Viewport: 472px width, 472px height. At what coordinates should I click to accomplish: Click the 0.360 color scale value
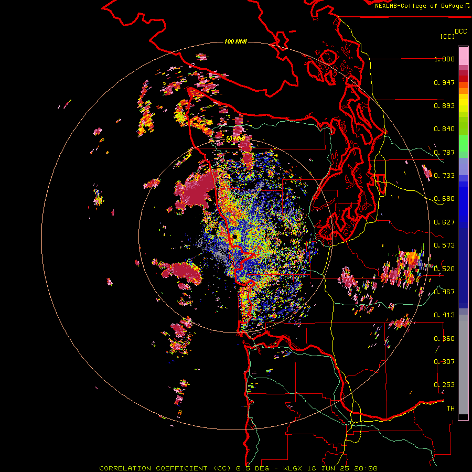point(444,338)
